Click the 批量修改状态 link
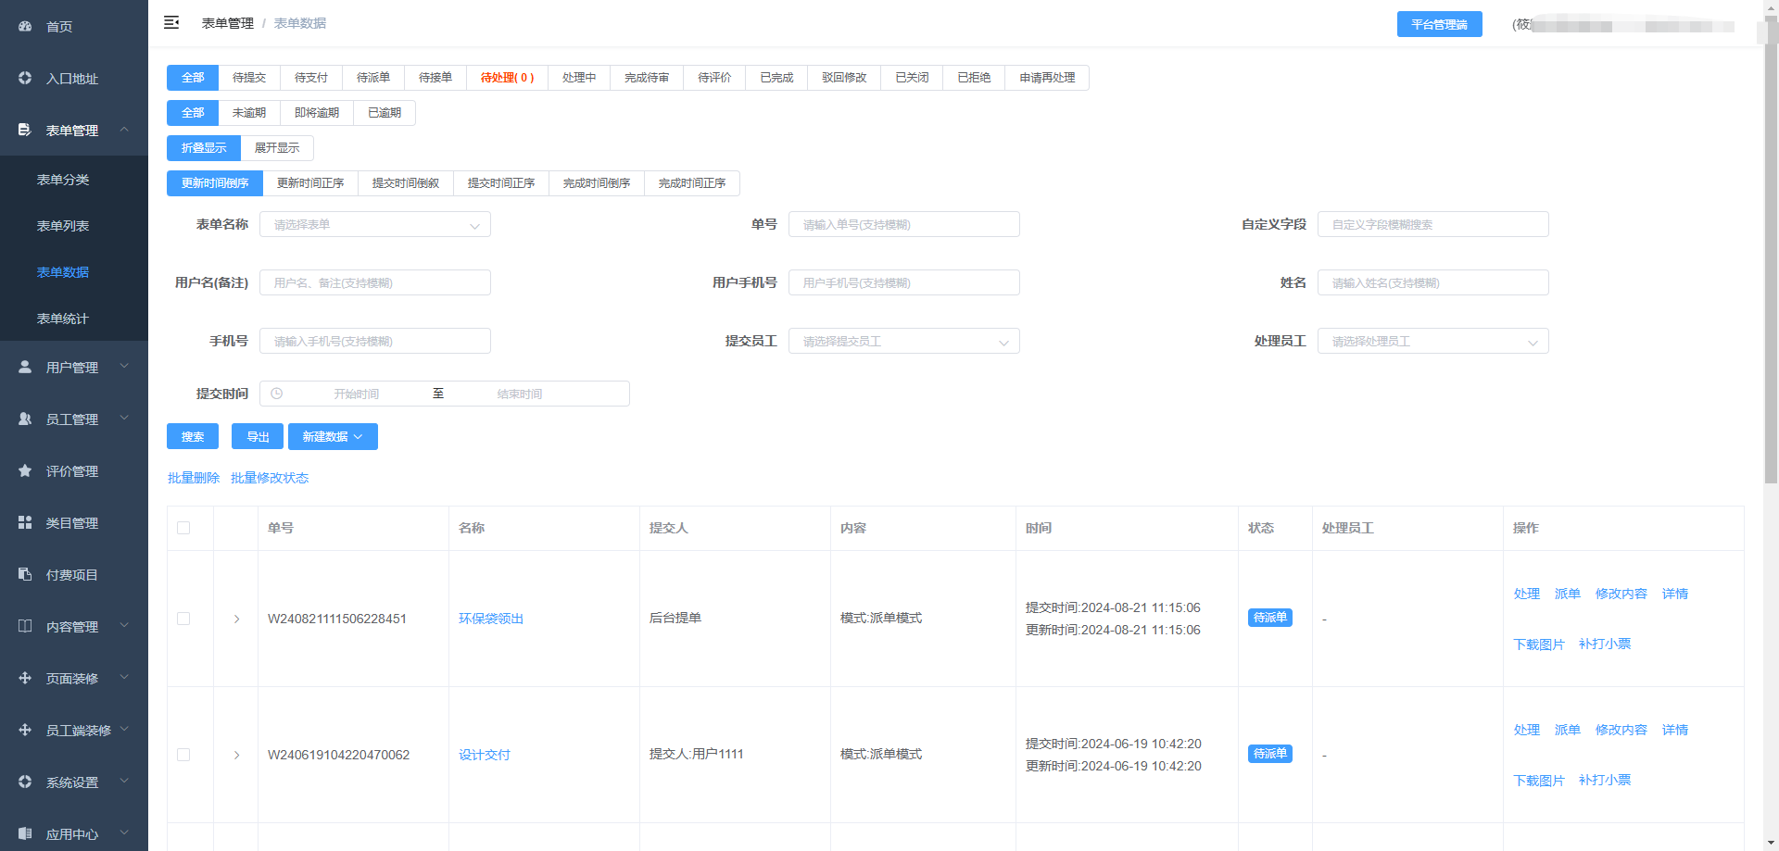1779x851 pixels. click(x=270, y=478)
